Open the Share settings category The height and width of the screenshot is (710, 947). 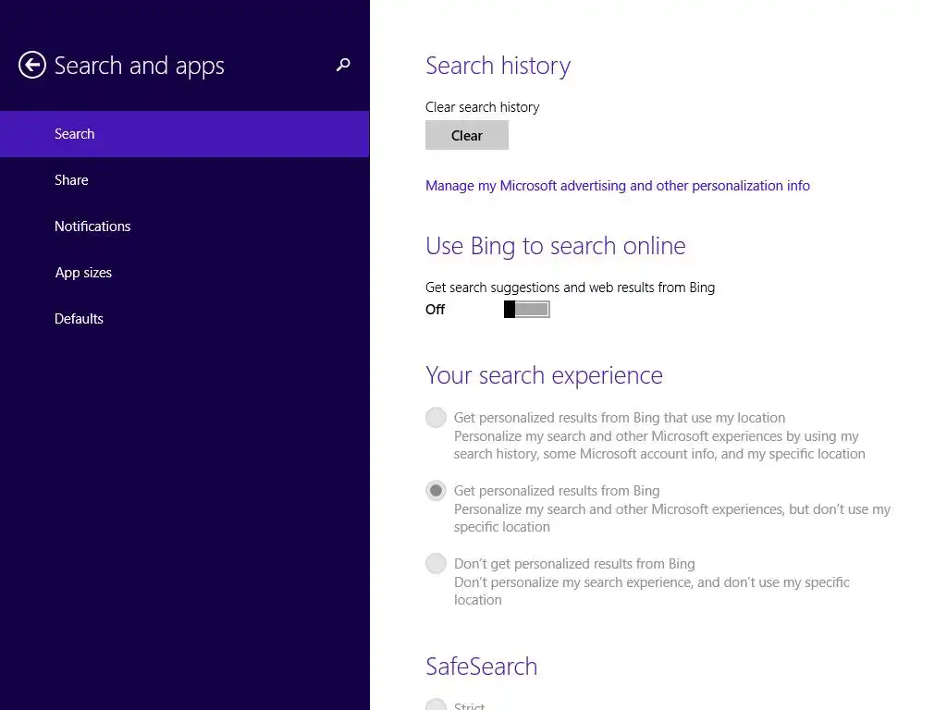point(184,180)
